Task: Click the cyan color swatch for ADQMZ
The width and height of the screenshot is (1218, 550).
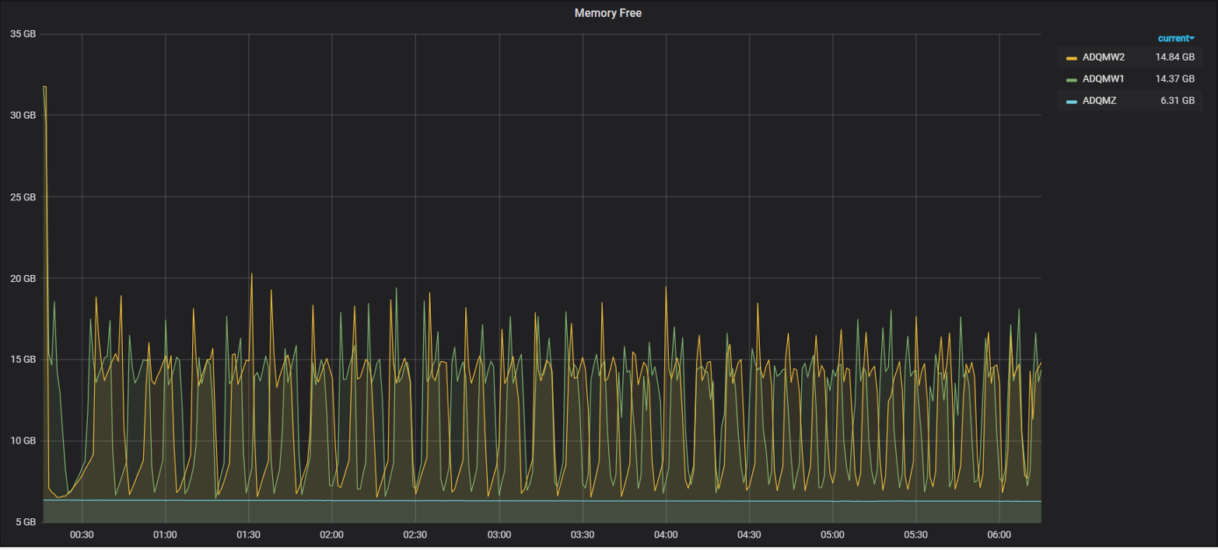Action: coord(1072,101)
